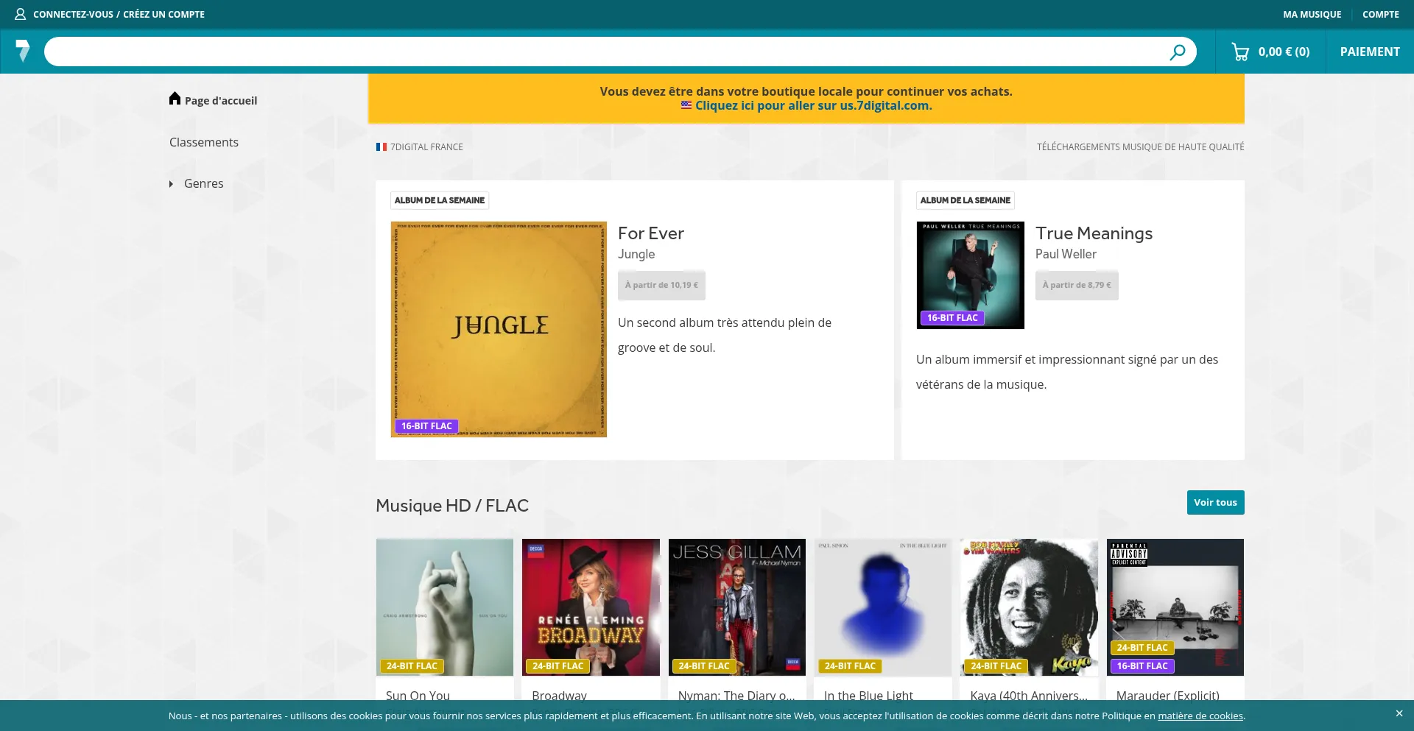The width and height of the screenshot is (1414, 731).
Task: Click the US flag icon in banner
Action: pos(686,105)
